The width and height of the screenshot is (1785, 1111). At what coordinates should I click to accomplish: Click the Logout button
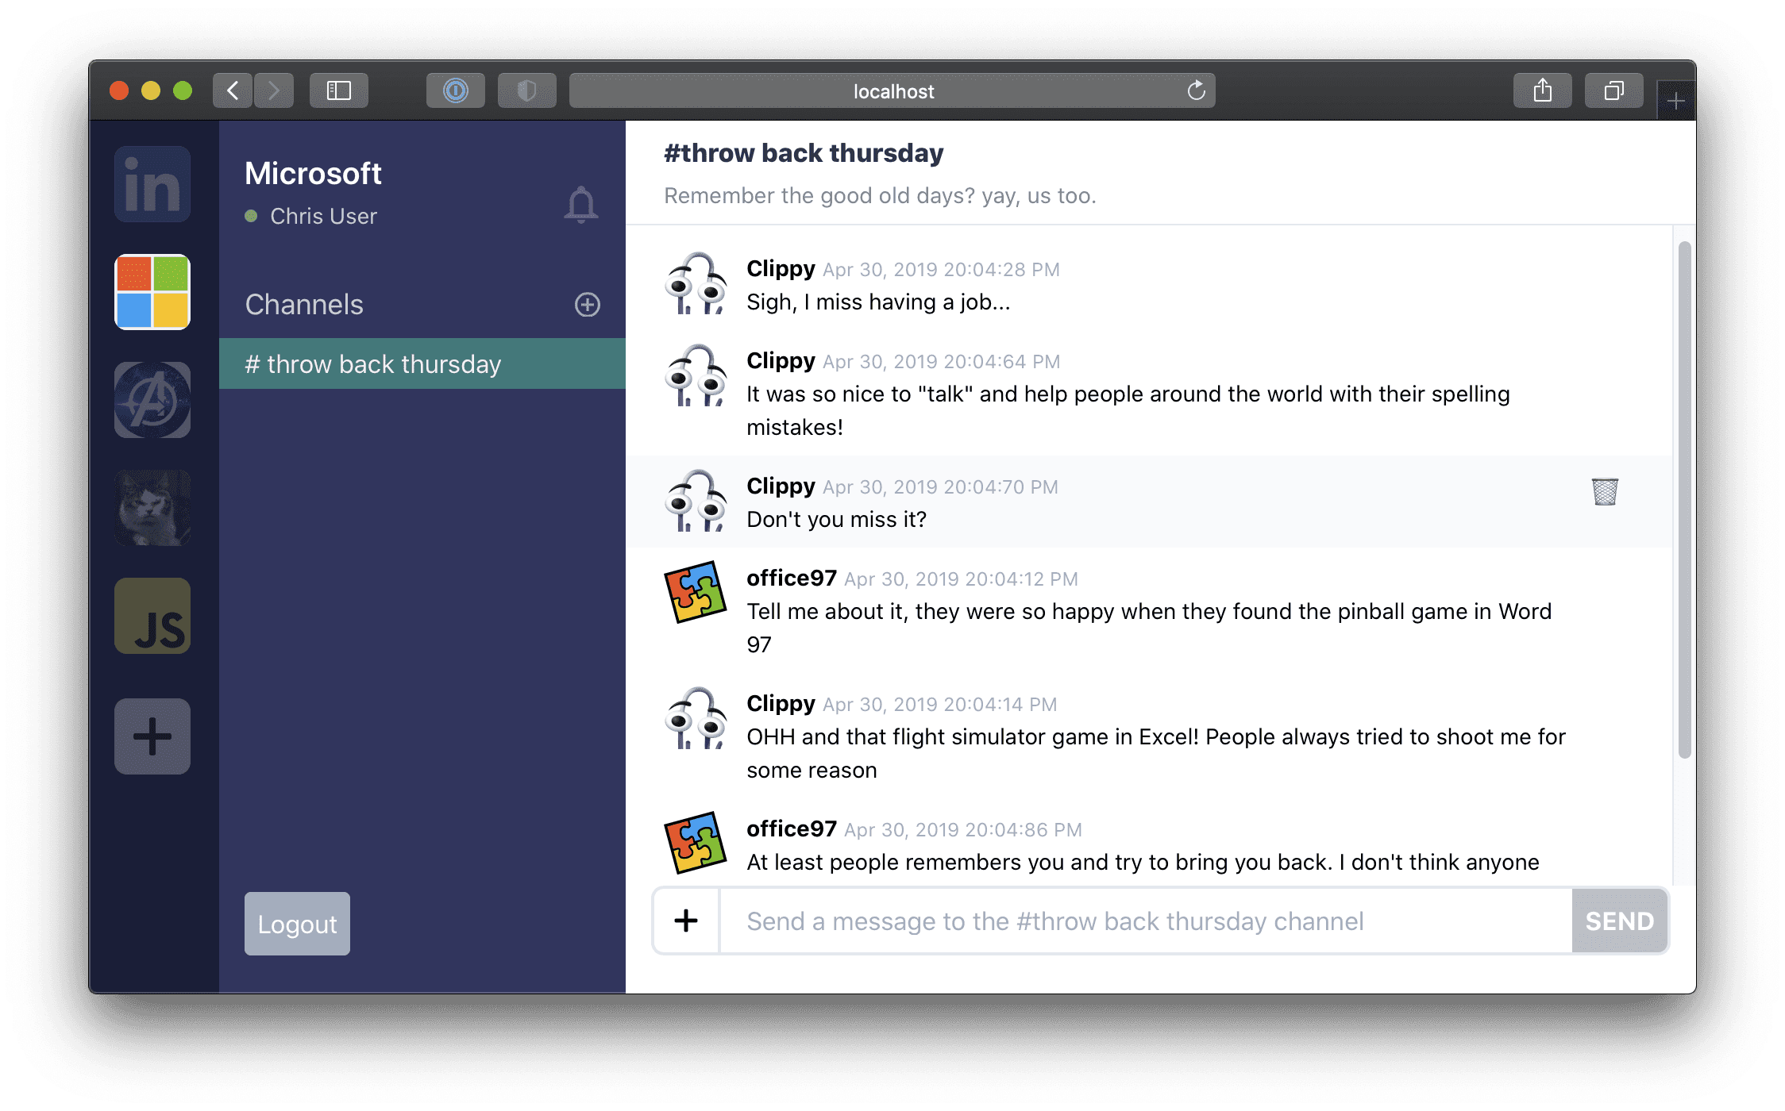click(x=297, y=924)
